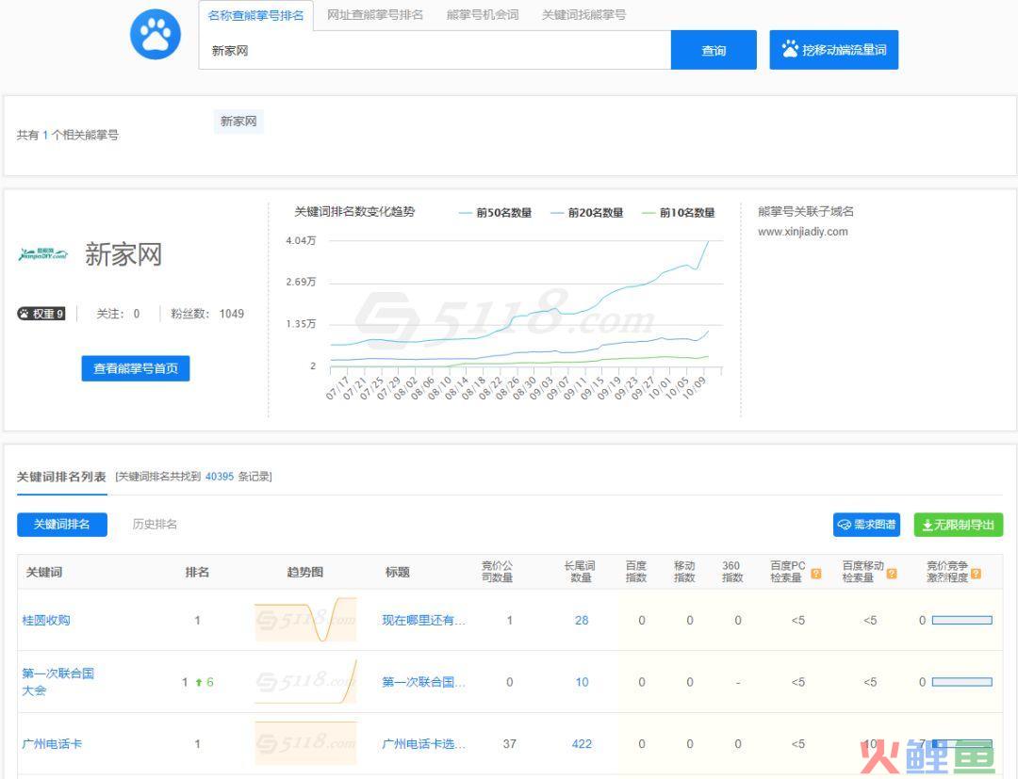The height and width of the screenshot is (779, 1018).
Task: Open the 桂圆收购 keyword link
Action: [46, 620]
